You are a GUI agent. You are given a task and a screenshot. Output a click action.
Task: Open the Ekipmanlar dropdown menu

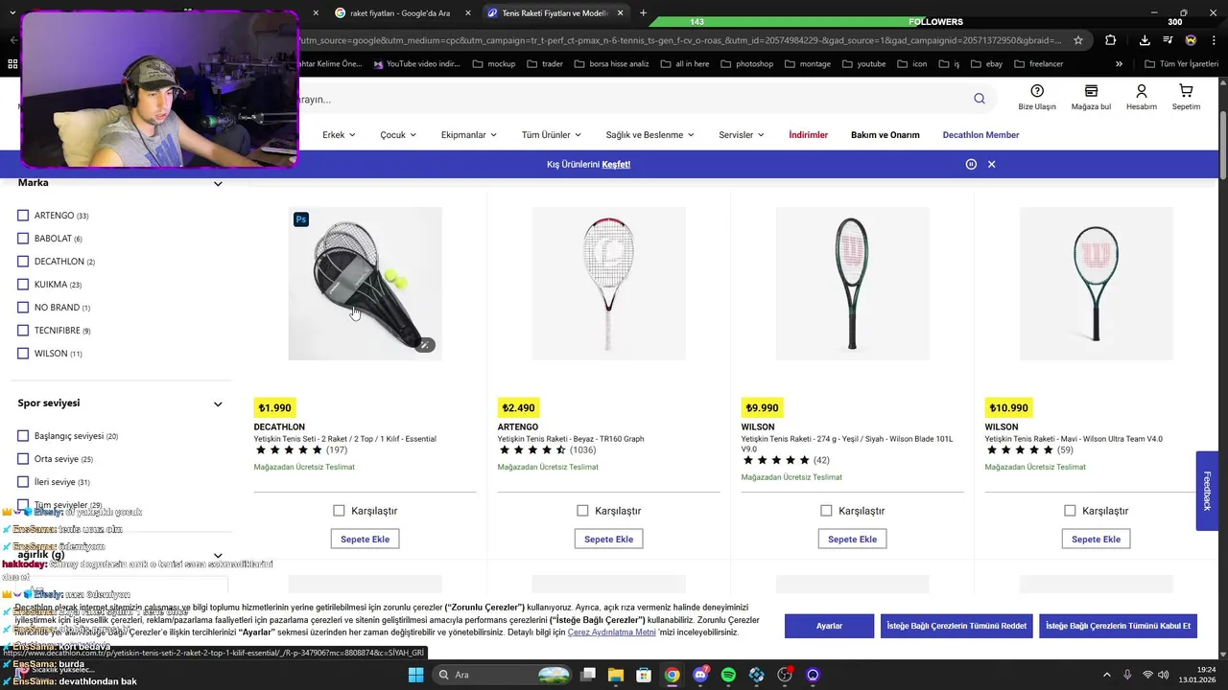click(x=468, y=135)
